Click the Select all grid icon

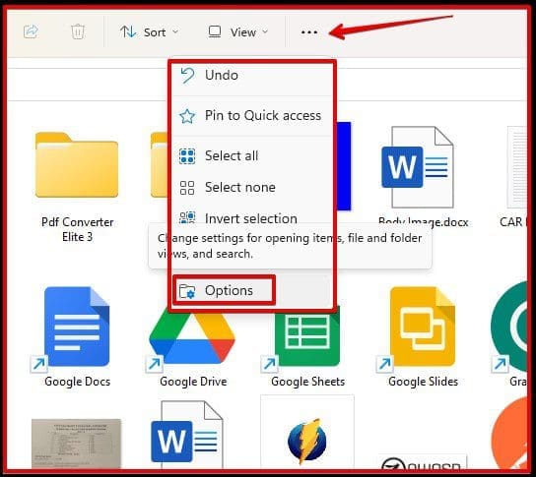coord(187,156)
